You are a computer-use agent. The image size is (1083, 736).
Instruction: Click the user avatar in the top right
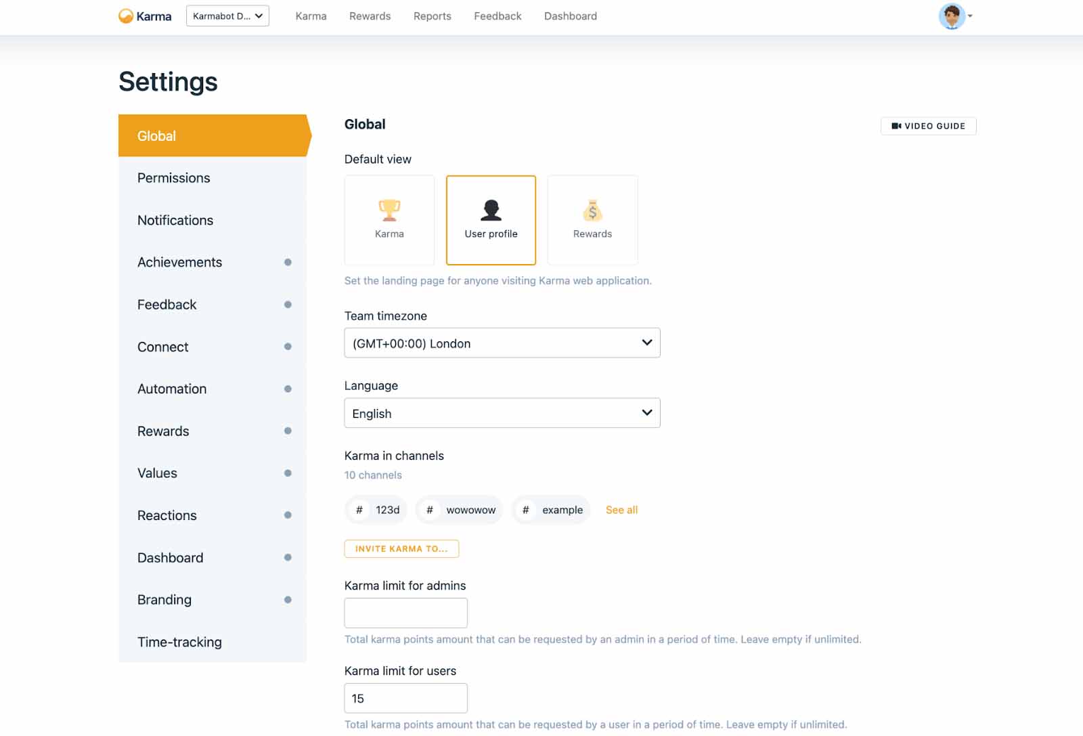(953, 16)
